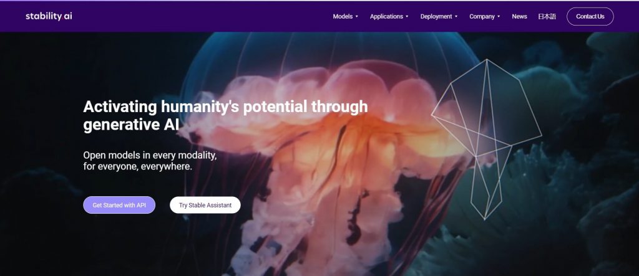Click the white geometric wireframe graphic
The height and width of the screenshot is (276, 639).
(487, 140)
